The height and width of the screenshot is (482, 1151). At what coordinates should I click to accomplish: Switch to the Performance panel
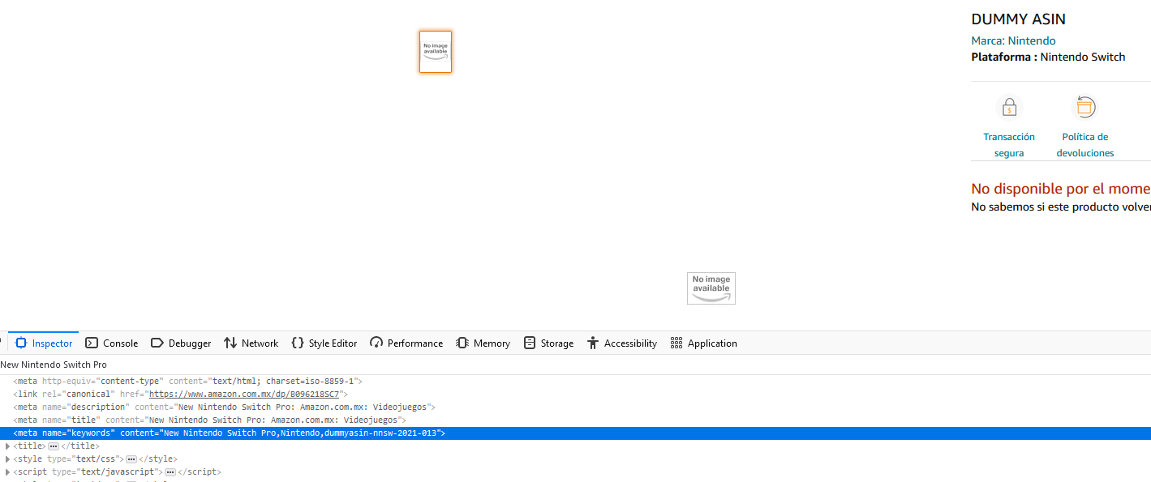tap(406, 343)
